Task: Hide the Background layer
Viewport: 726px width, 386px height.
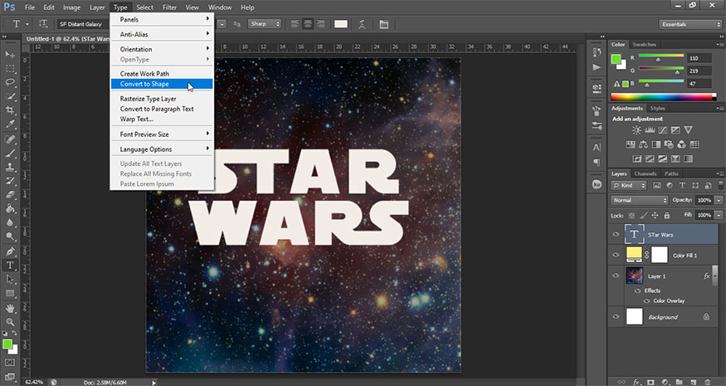Action: [x=616, y=316]
